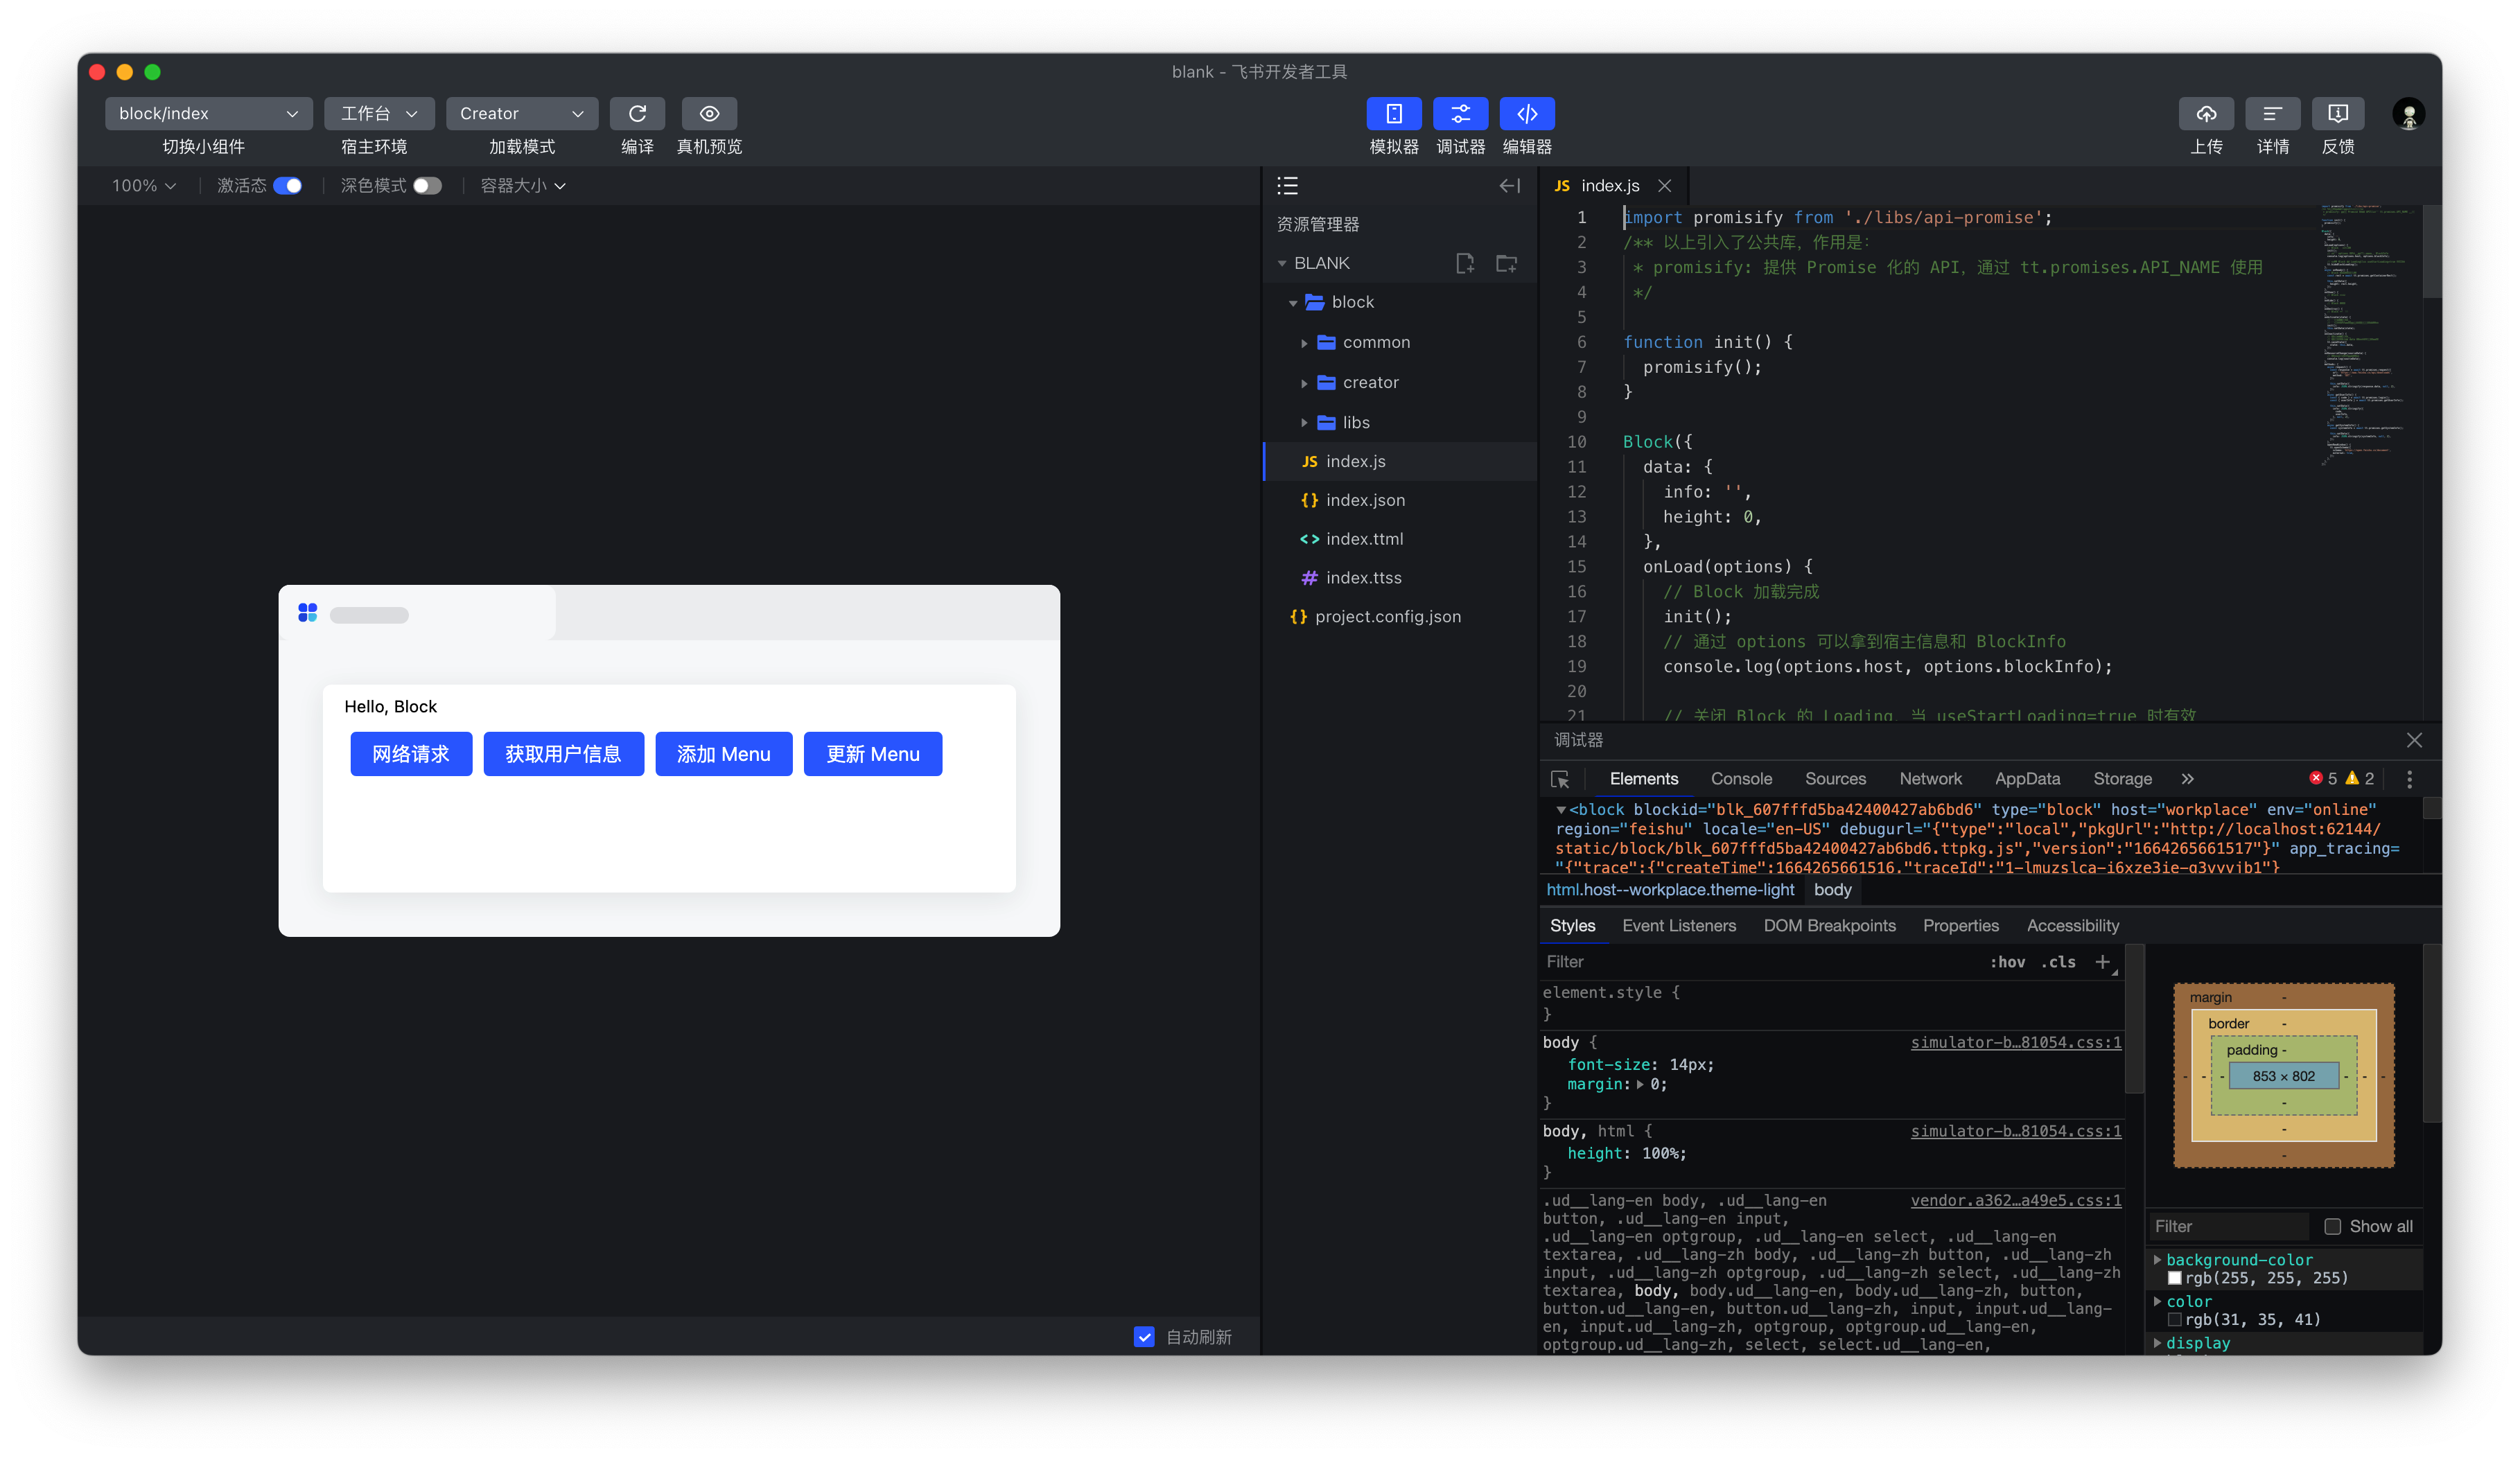
Task: Toggle the 激活态 switch off
Action: click(288, 185)
